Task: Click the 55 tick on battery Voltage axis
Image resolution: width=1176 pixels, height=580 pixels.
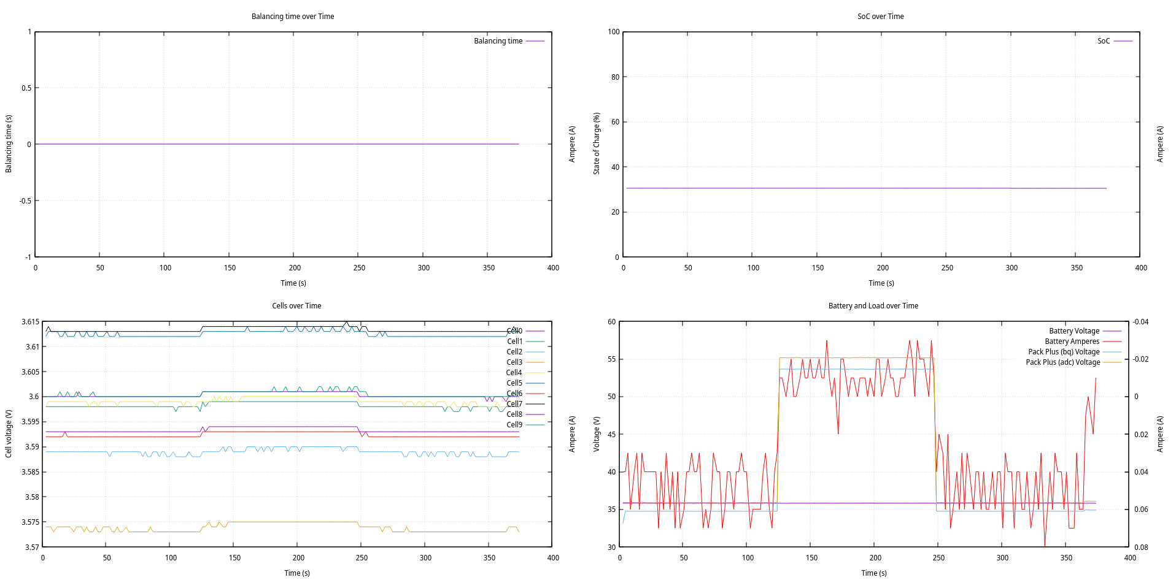Action: pos(611,359)
